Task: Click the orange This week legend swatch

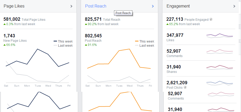Action: 137,41
